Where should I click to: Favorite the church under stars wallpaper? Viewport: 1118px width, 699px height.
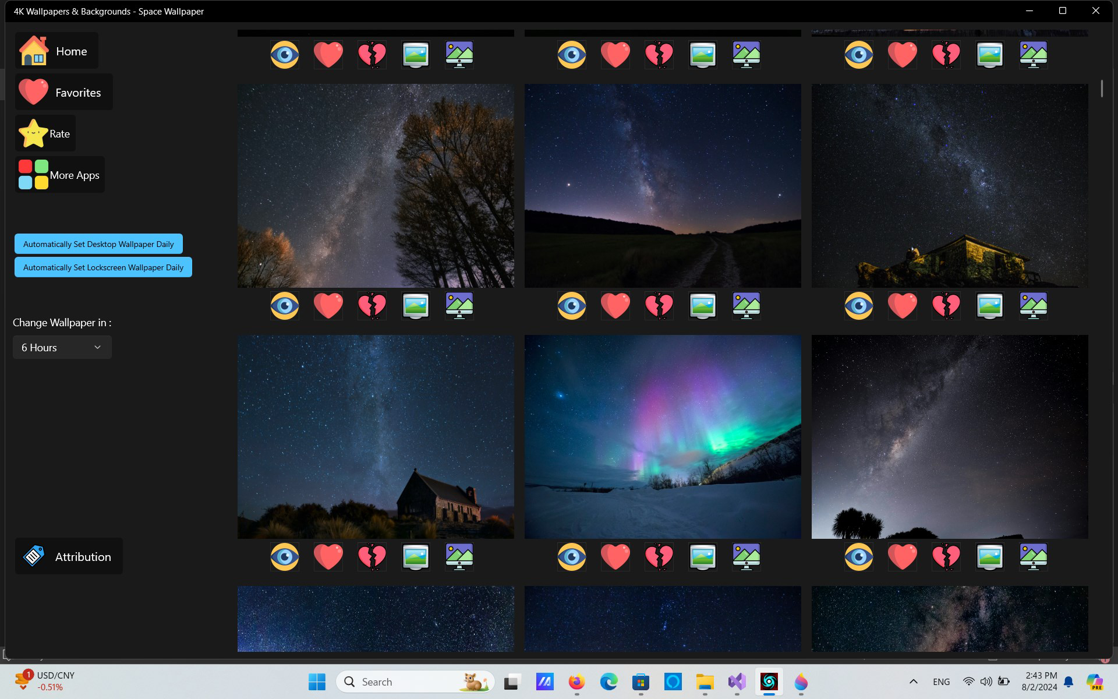(328, 557)
